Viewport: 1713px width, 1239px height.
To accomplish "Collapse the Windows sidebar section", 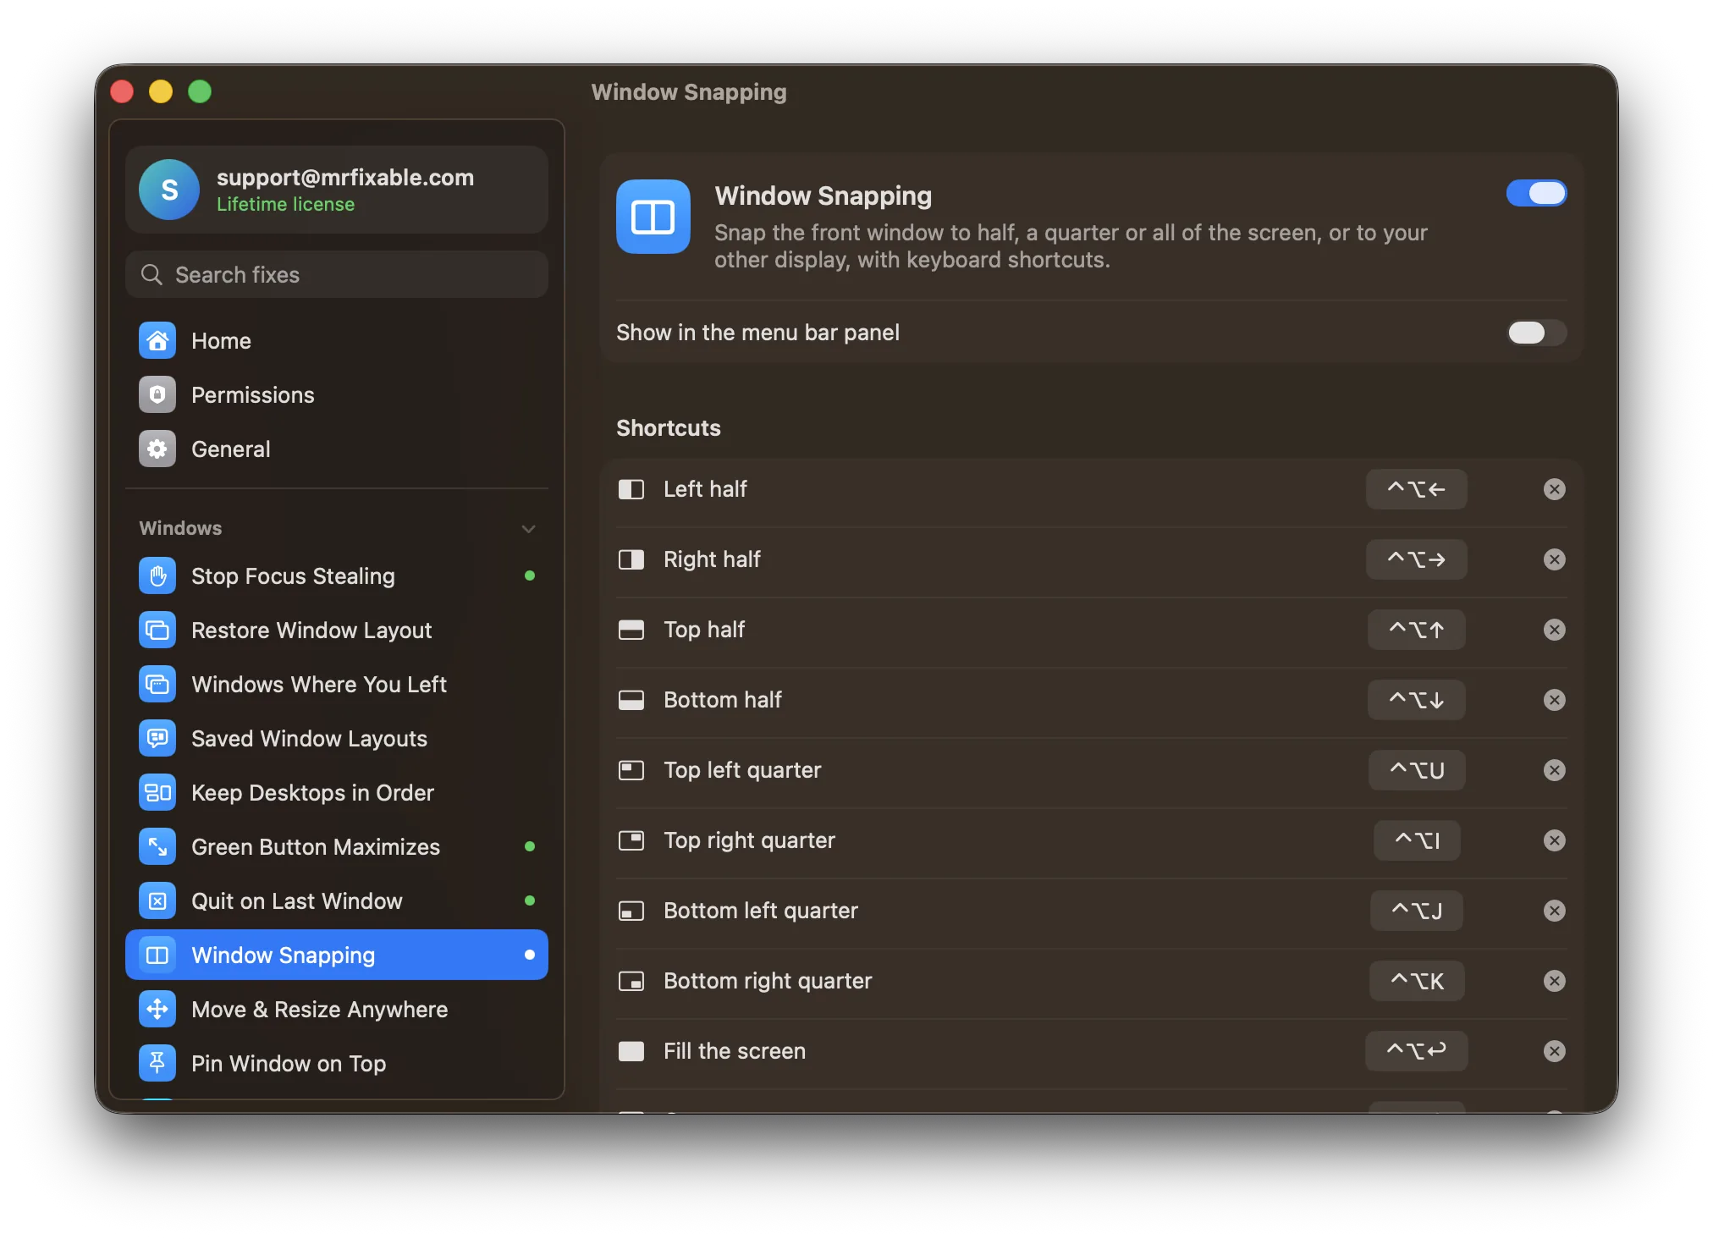I will click(529, 529).
